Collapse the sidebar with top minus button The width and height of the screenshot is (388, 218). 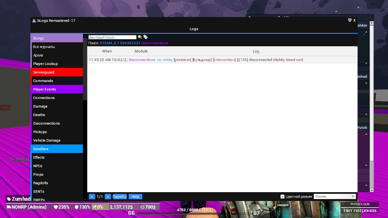85,36
